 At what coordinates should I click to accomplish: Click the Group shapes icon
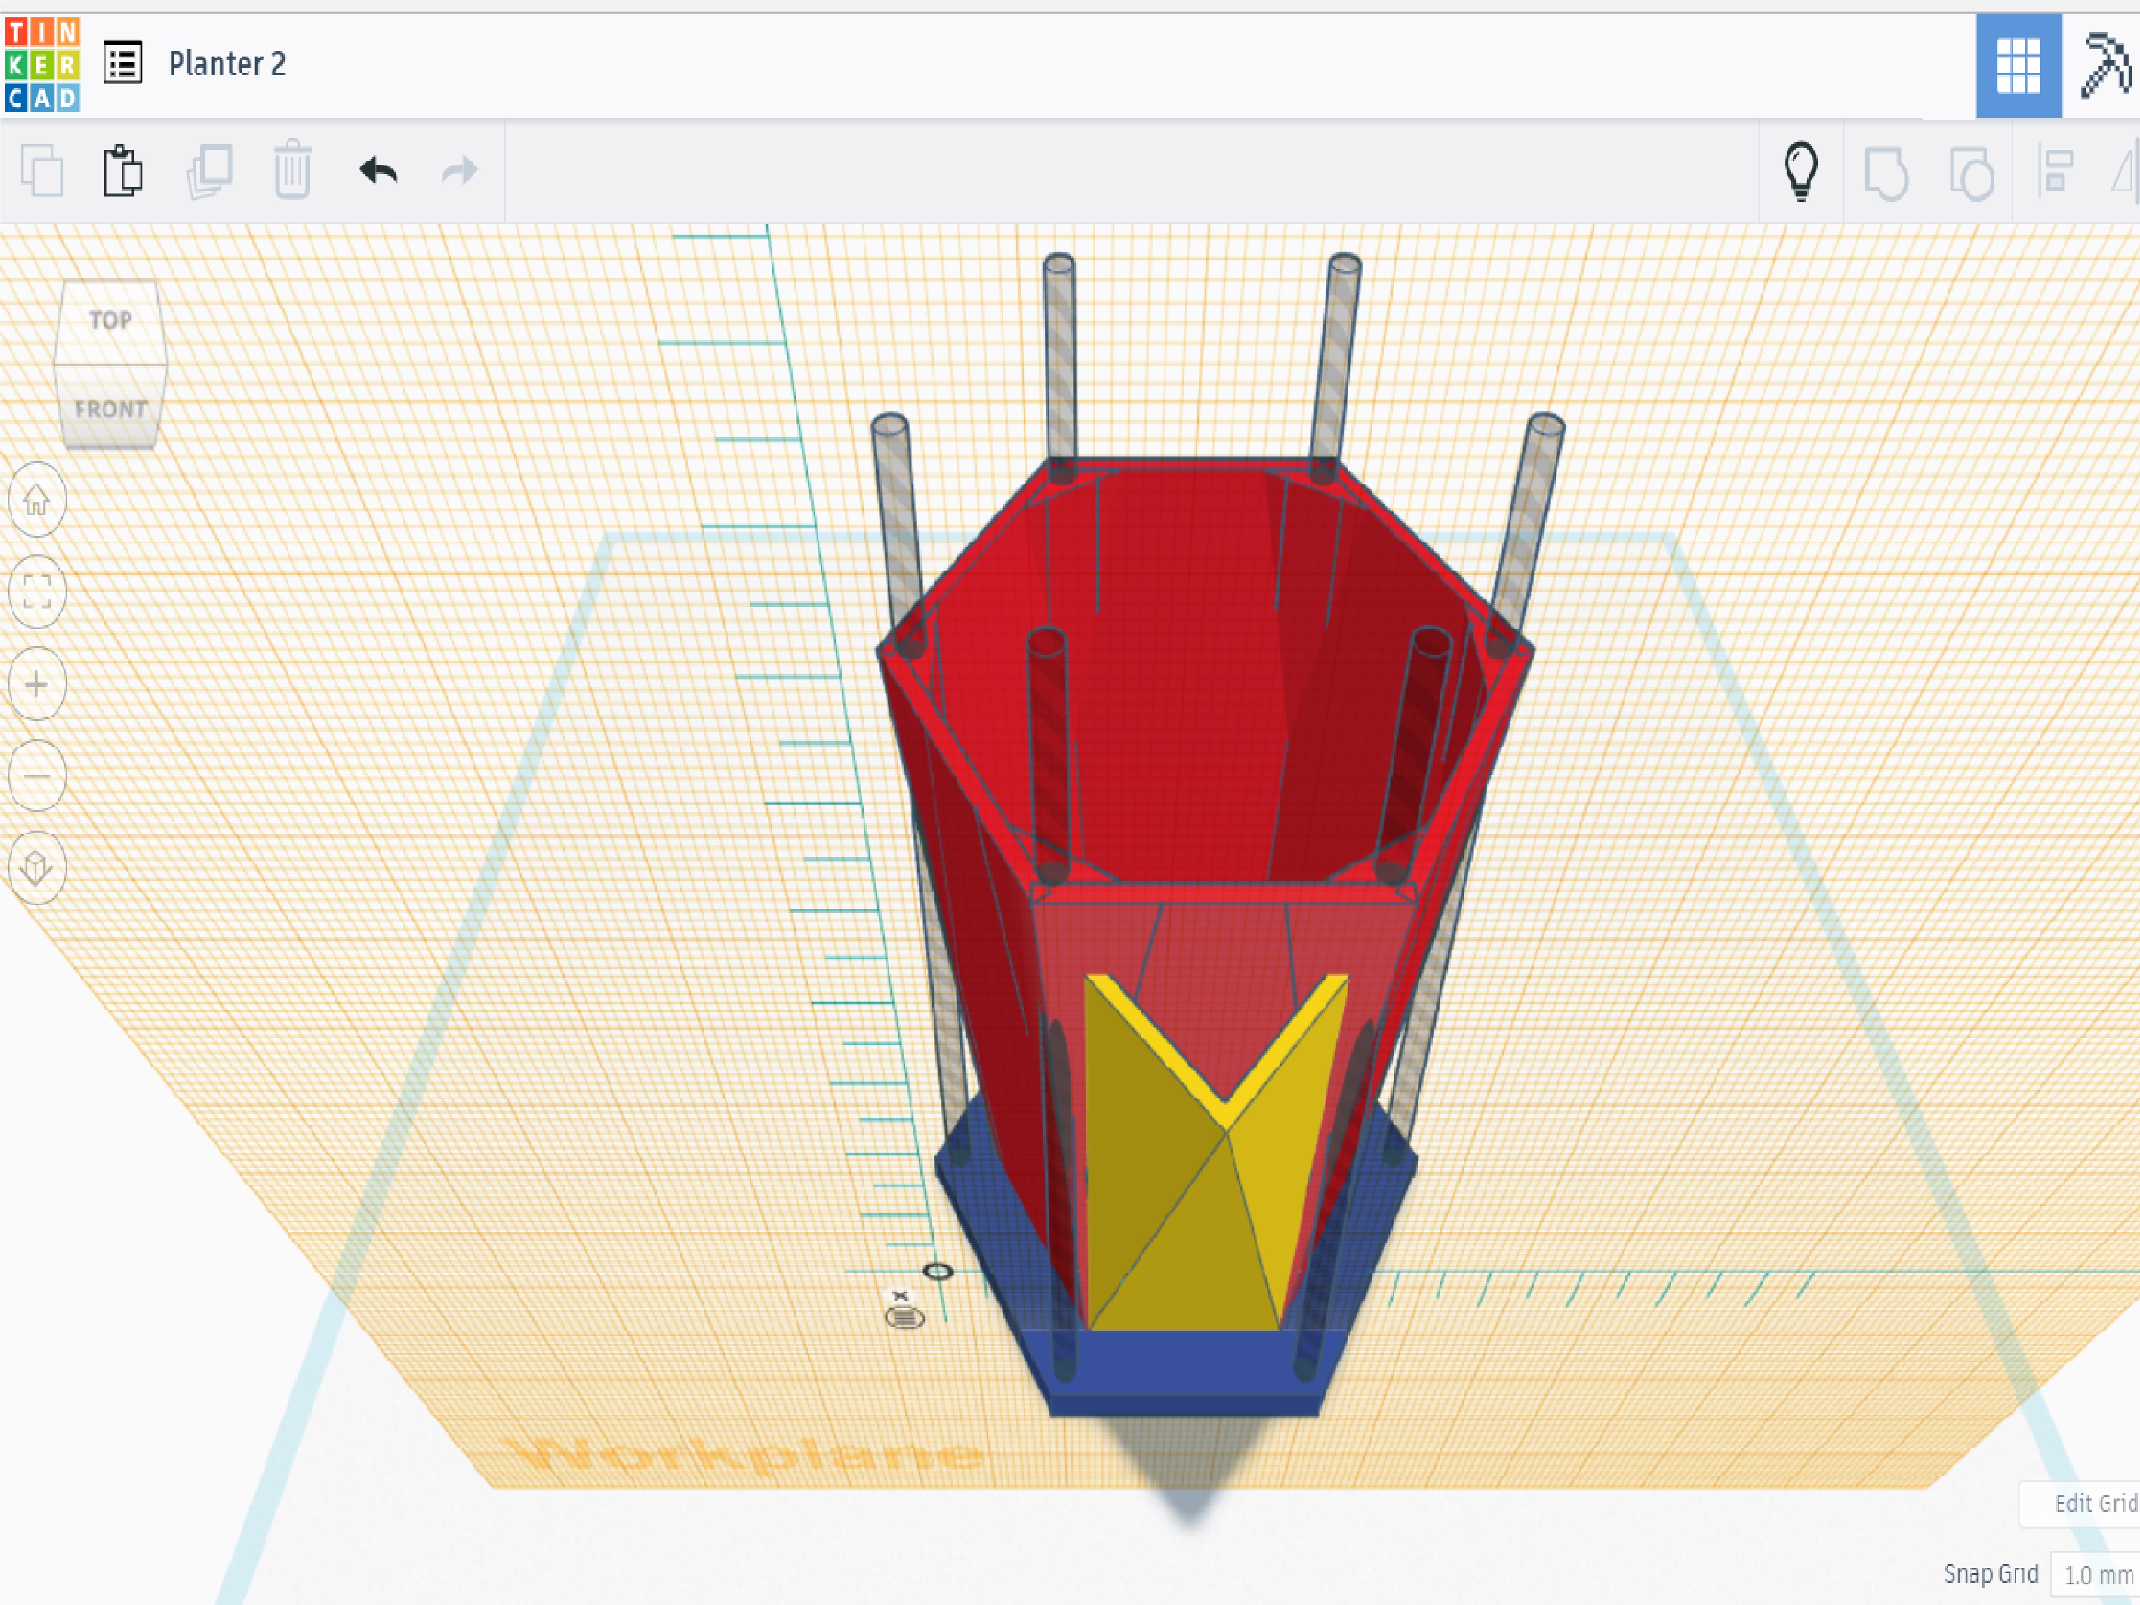[x=1887, y=173]
